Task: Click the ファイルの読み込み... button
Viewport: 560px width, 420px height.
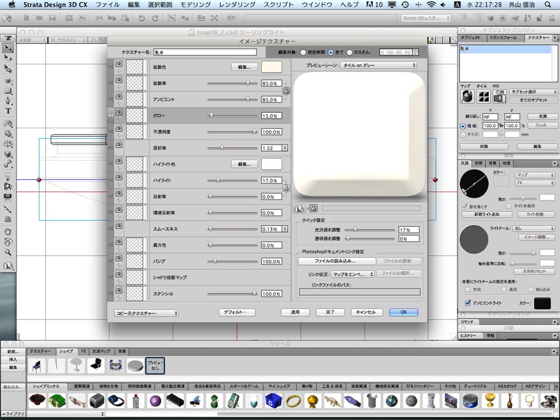Action: tap(337, 261)
